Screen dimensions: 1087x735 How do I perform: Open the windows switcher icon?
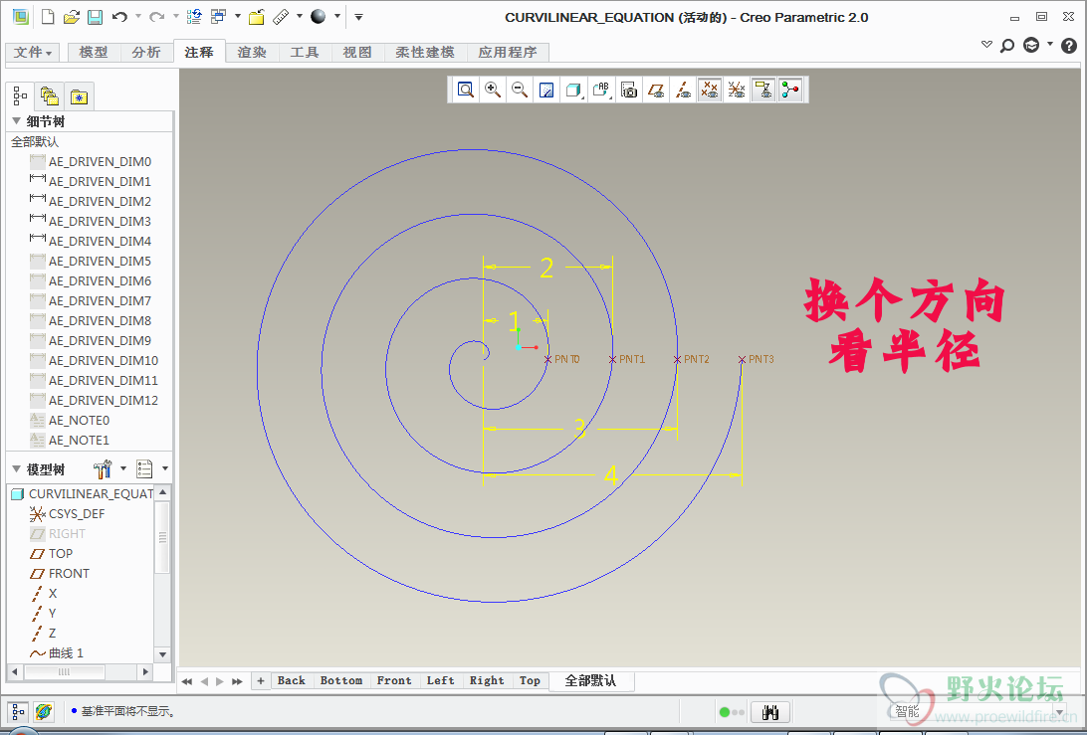219,17
